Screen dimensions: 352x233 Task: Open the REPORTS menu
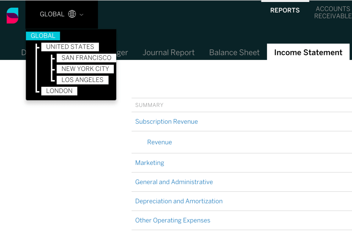click(x=285, y=10)
